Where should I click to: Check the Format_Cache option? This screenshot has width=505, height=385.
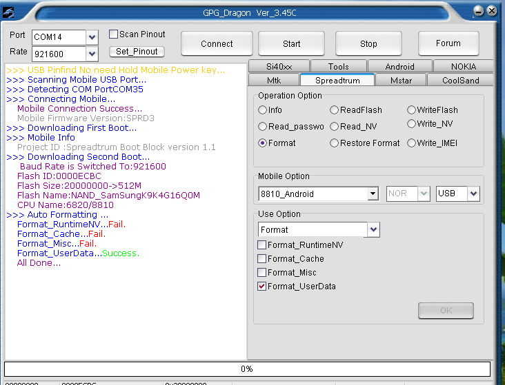262,259
